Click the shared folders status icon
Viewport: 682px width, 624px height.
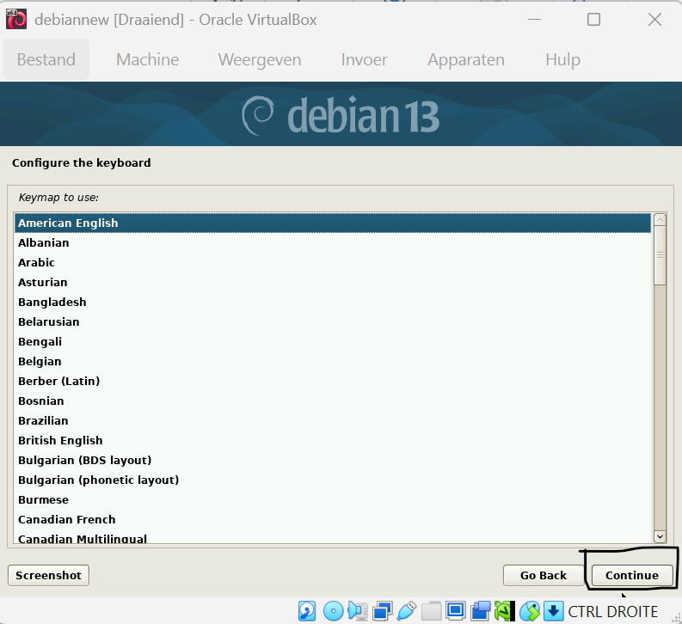click(431, 611)
